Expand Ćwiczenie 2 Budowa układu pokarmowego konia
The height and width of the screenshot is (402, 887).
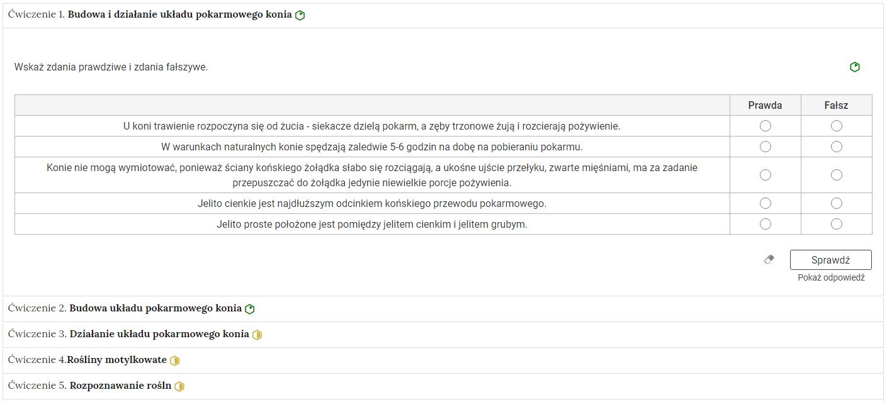pos(155,308)
